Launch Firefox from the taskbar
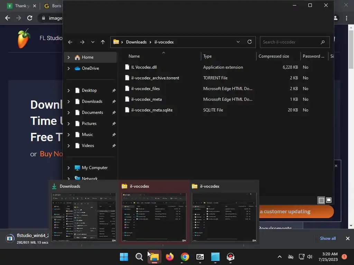The height and width of the screenshot is (265, 354). click(x=169, y=257)
